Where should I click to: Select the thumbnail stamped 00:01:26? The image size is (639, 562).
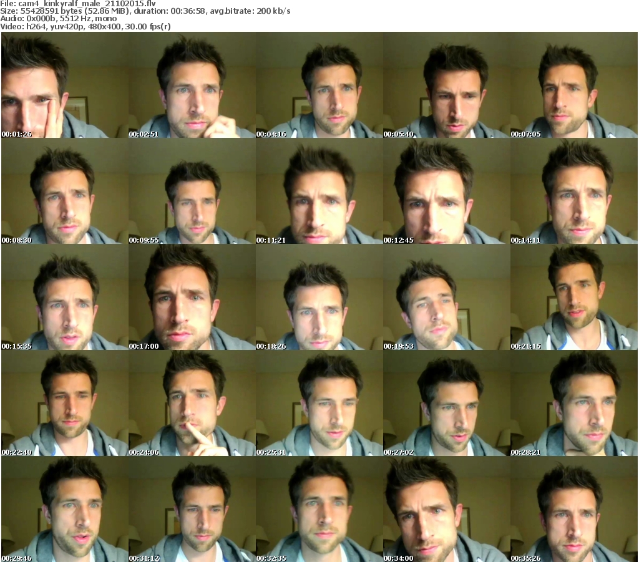pos(65,85)
